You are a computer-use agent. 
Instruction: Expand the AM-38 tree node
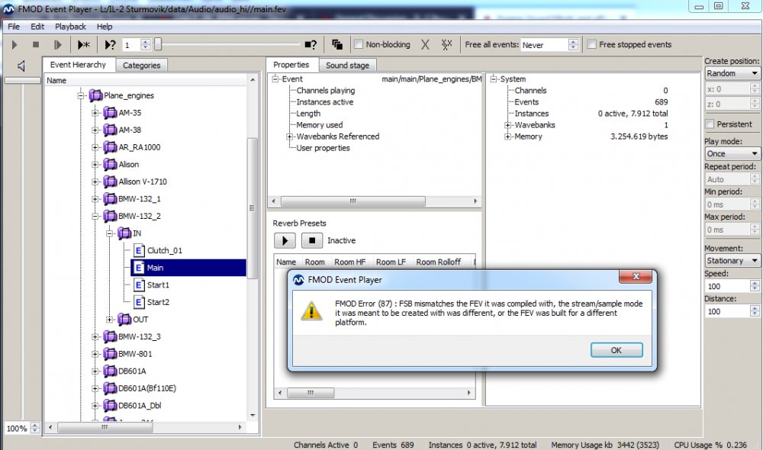95,130
